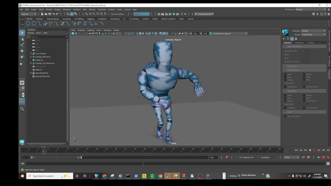The height and width of the screenshot is (186, 331).
Task: Switch to the Rigging shelf tab
Action: (91, 19)
